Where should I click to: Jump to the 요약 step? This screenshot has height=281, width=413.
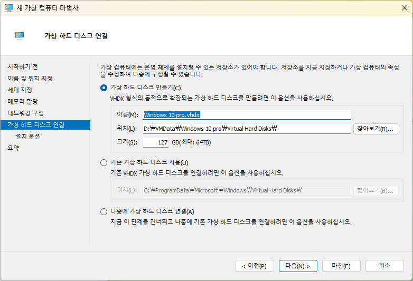tap(13, 148)
